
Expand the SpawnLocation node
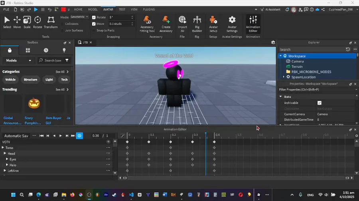pos(284,77)
